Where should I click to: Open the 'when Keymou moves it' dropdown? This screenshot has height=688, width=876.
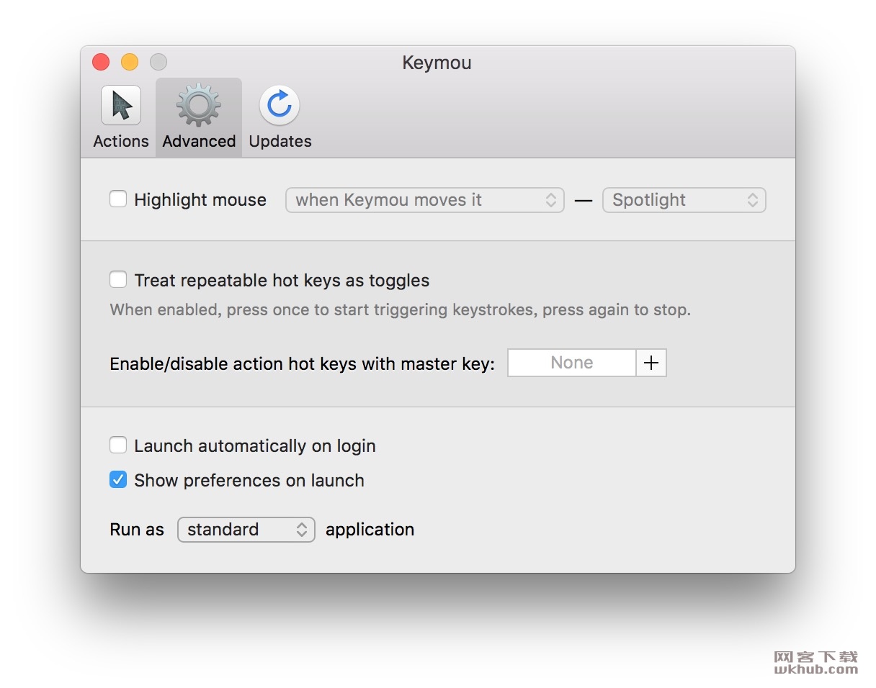pyautogui.click(x=425, y=200)
